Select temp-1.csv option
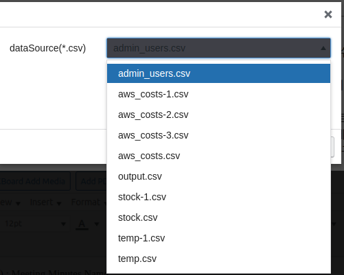The height and width of the screenshot is (275, 344). coord(218,238)
